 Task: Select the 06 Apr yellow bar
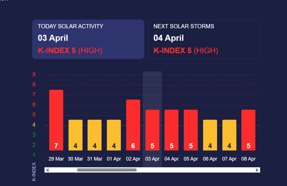pyautogui.click(x=210, y=135)
